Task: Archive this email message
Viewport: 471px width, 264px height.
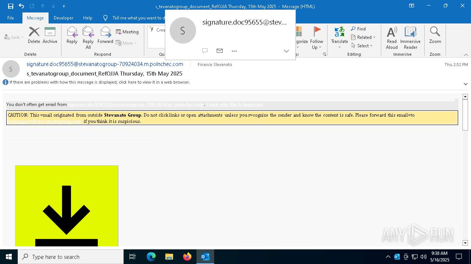Action: point(50,35)
